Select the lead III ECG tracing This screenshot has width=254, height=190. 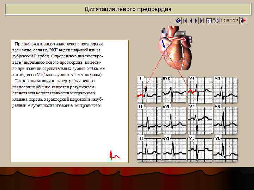point(149,148)
